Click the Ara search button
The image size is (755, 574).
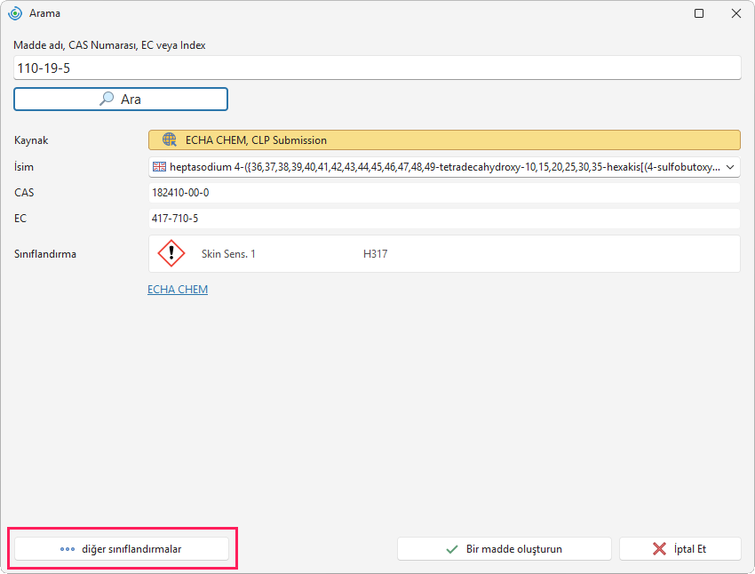121,100
